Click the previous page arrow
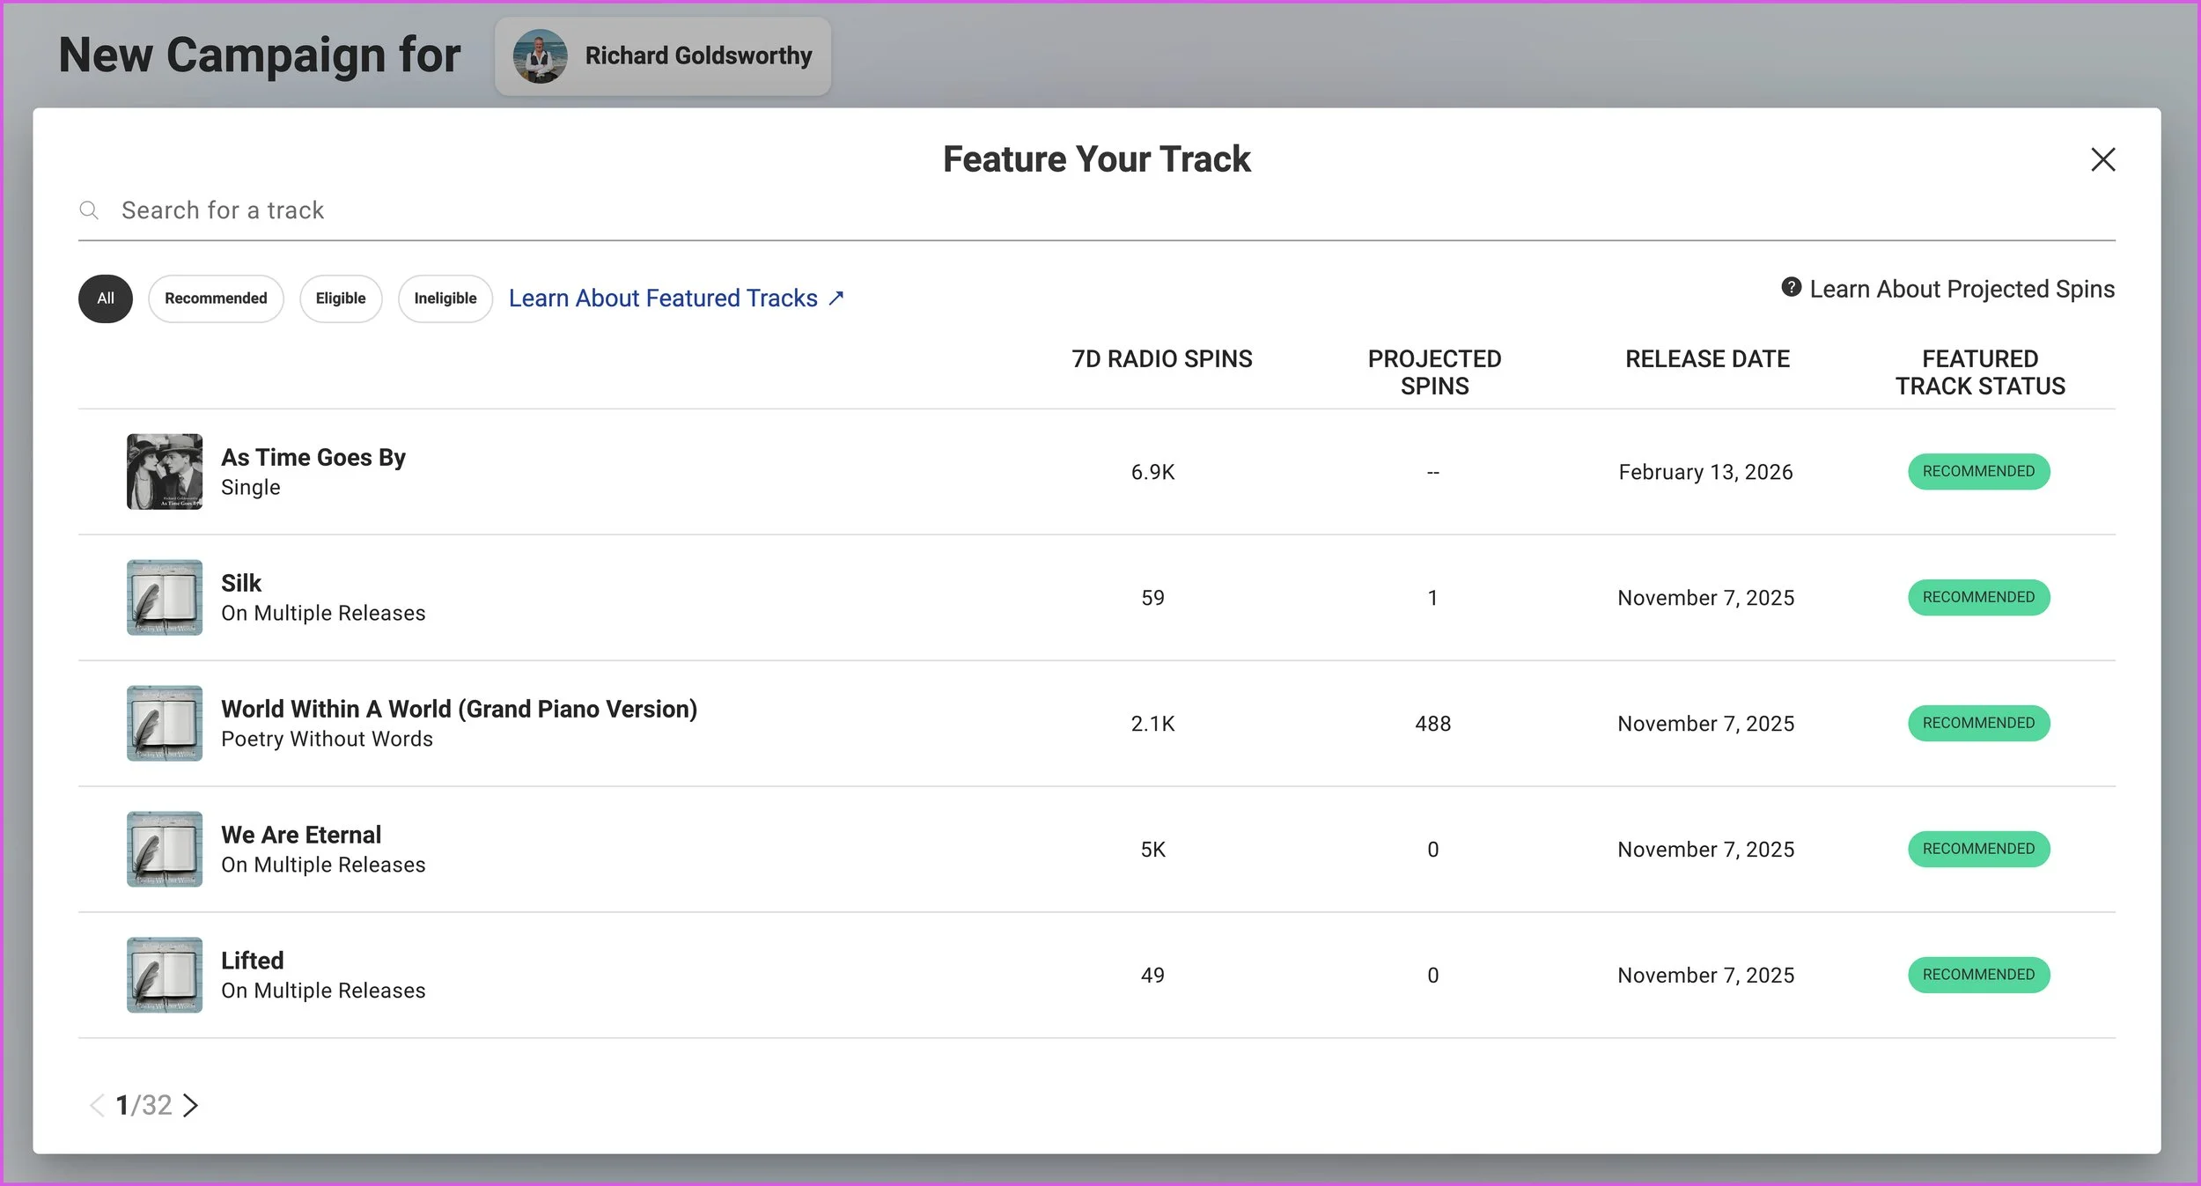 pyautogui.click(x=97, y=1105)
